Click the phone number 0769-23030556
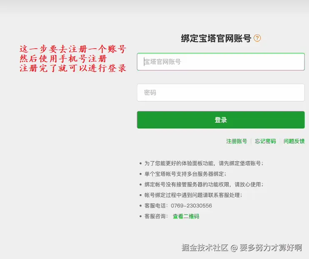Viewport: 309px width, 259px height. coord(191,206)
